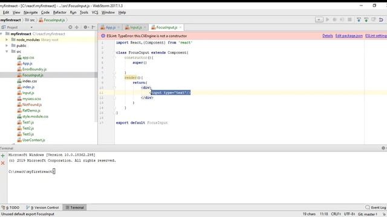Open a new terminal session with plus icon
This screenshot has width=387, height=217.
(2, 156)
